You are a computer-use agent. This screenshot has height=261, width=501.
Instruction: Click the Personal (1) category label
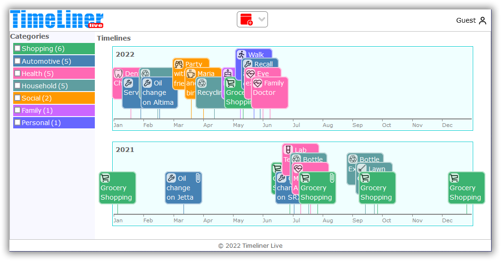click(41, 123)
